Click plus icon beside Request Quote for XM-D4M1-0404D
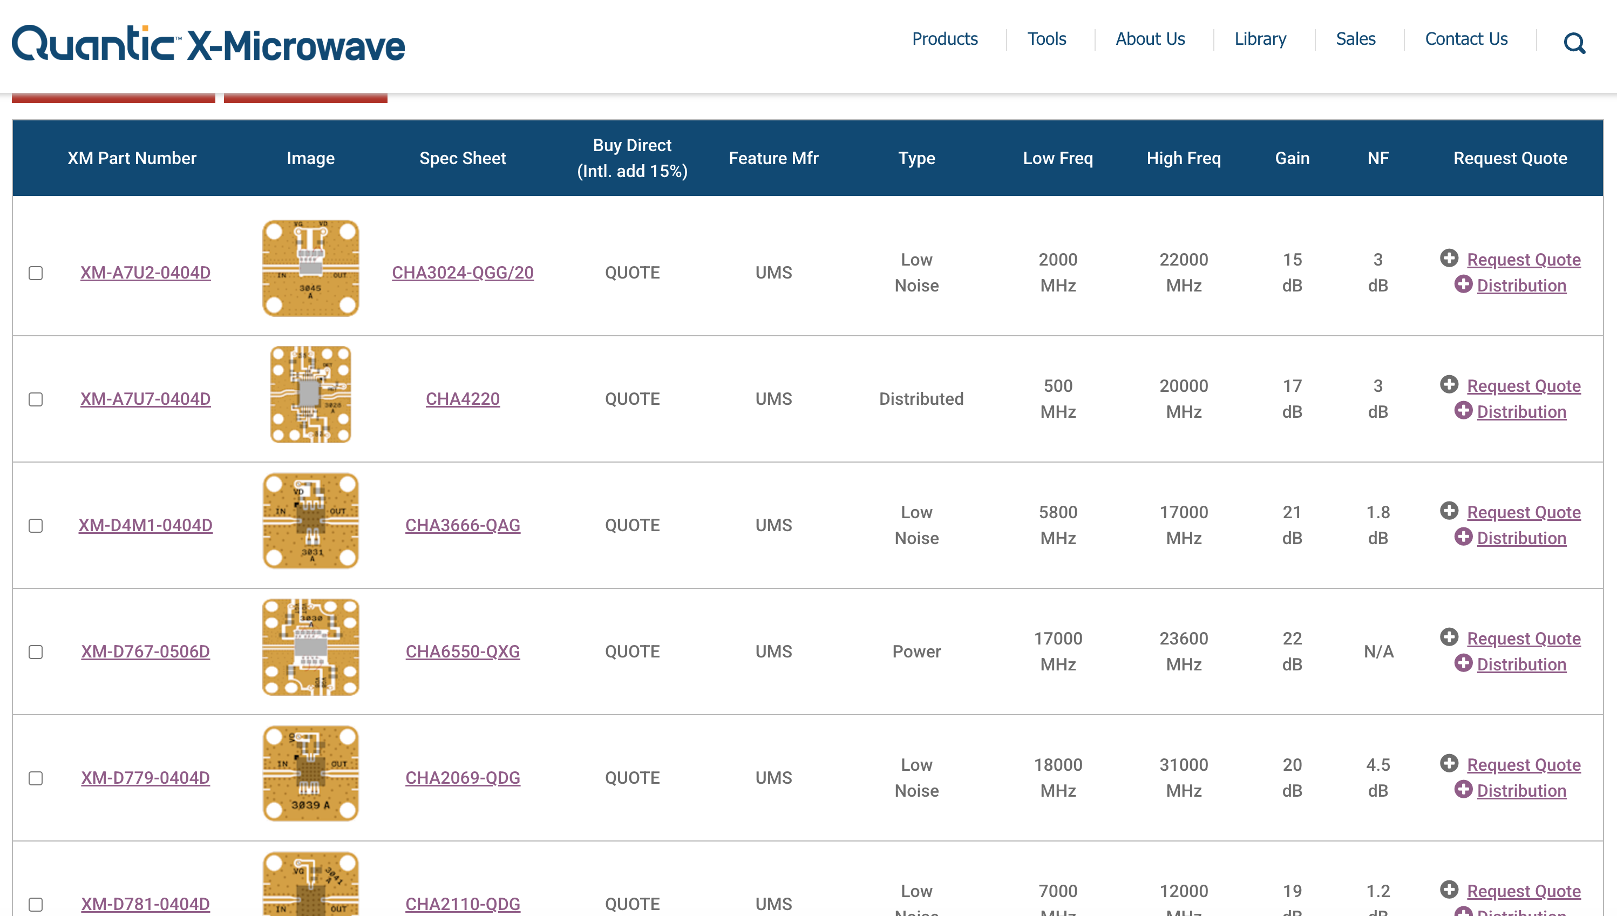 (1449, 511)
